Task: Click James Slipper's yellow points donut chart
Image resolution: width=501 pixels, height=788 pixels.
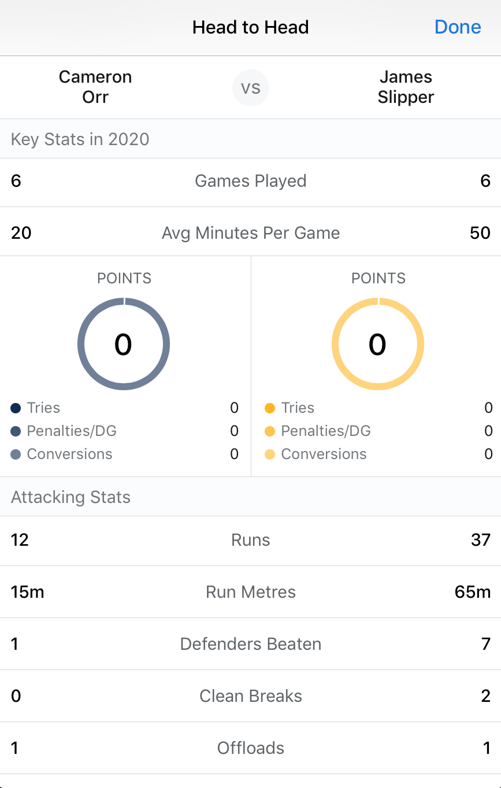Action: tap(378, 344)
